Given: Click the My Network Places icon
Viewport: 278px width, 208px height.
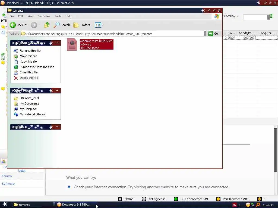Looking at the screenshot, I should [x=16, y=115].
